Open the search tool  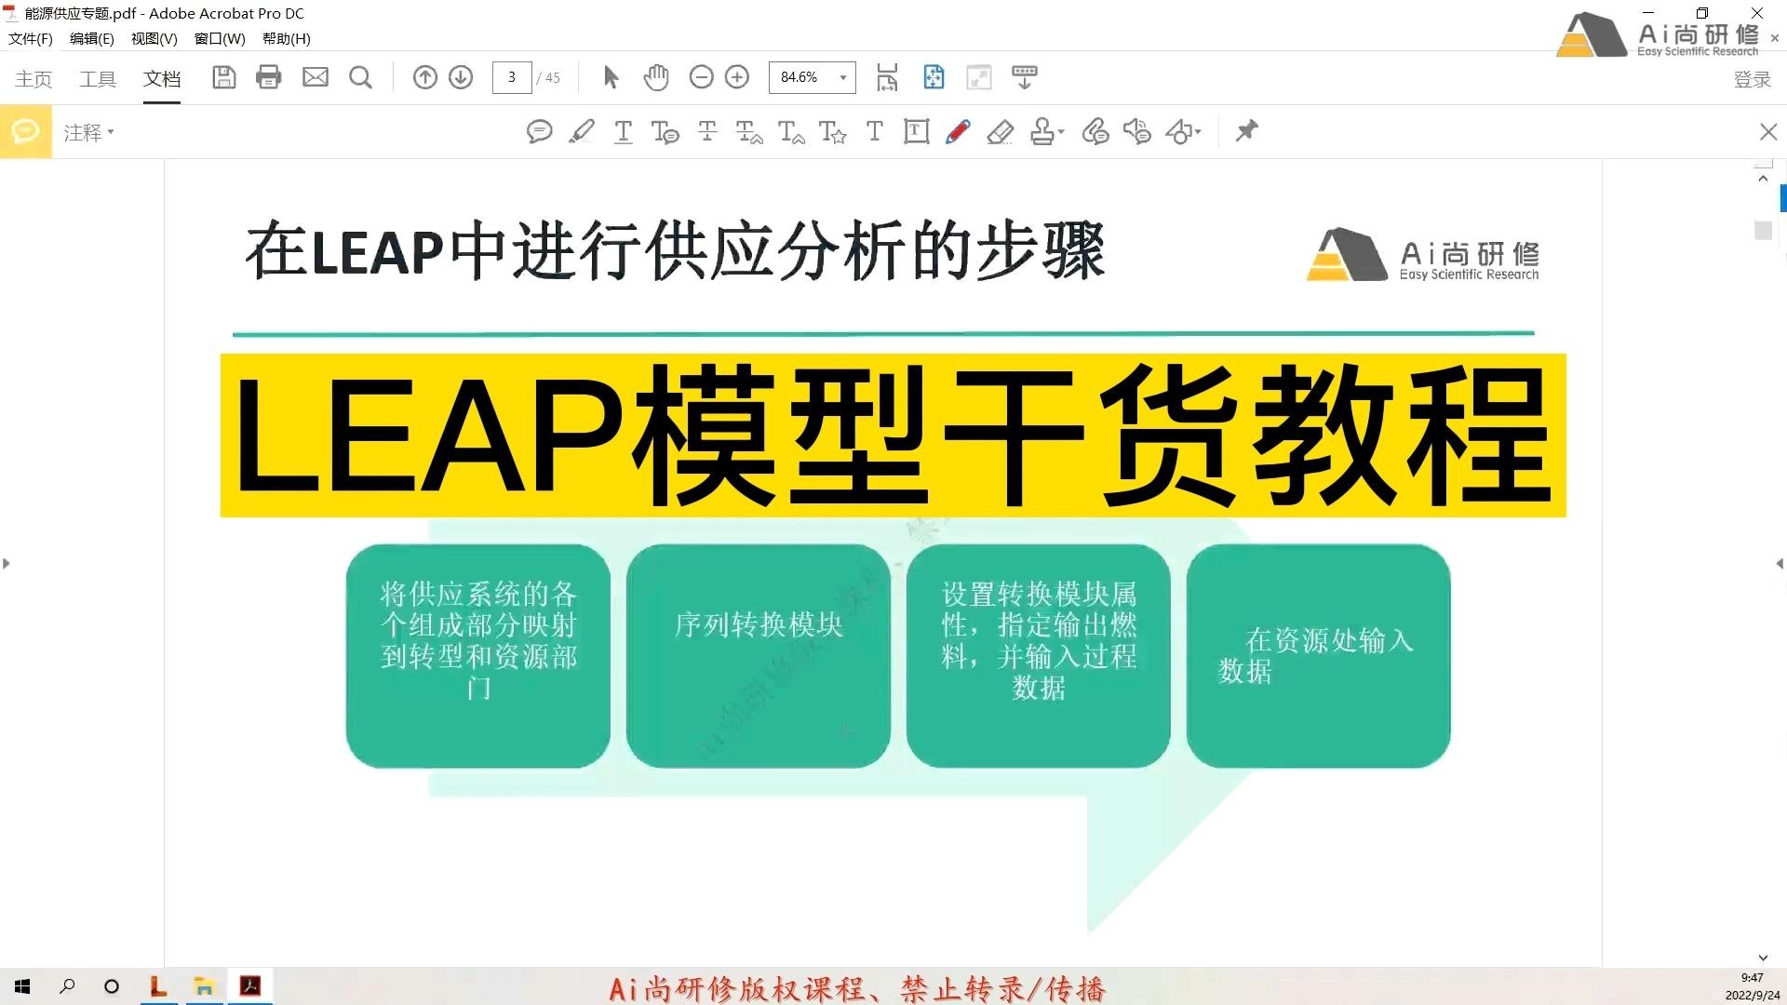click(360, 77)
